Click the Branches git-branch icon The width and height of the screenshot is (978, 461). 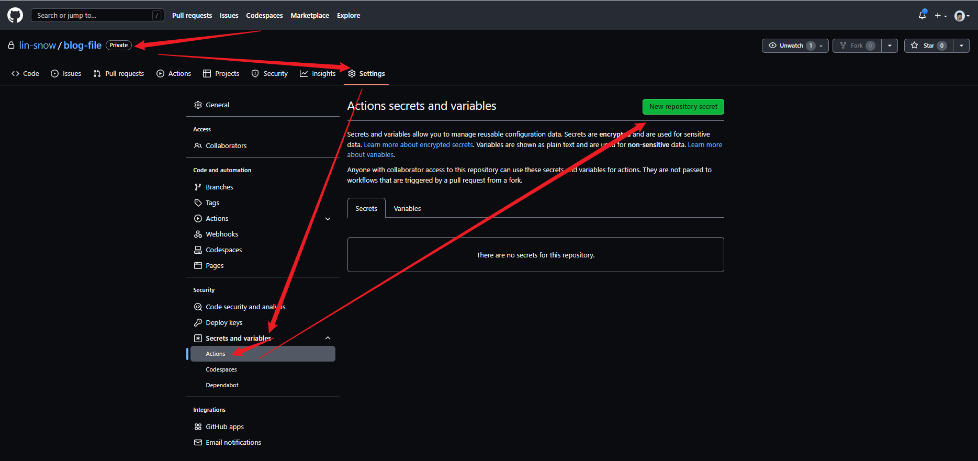pyautogui.click(x=198, y=187)
